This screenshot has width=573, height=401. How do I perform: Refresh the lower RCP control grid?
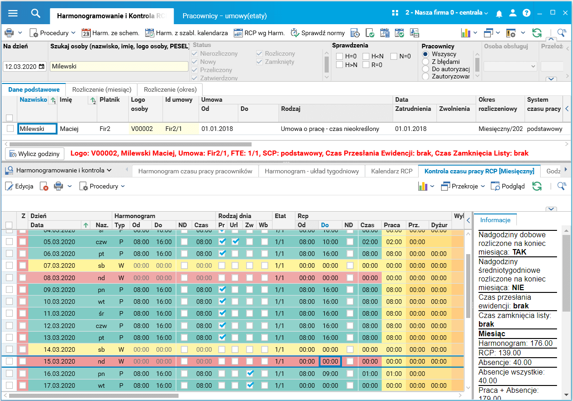pyautogui.click(x=537, y=186)
